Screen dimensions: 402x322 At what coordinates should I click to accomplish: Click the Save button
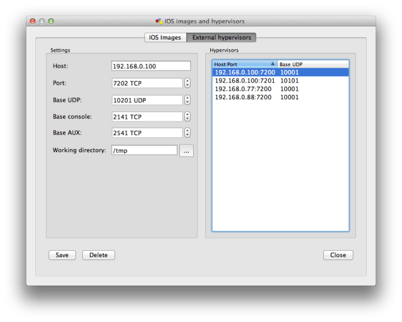tap(62, 255)
